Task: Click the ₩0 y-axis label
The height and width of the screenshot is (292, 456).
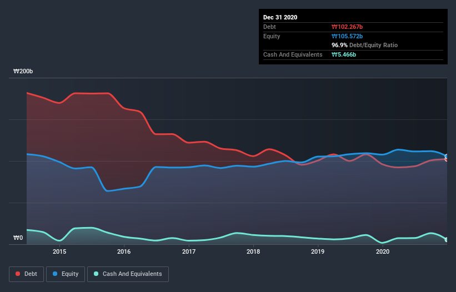Action: pyautogui.click(x=18, y=238)
